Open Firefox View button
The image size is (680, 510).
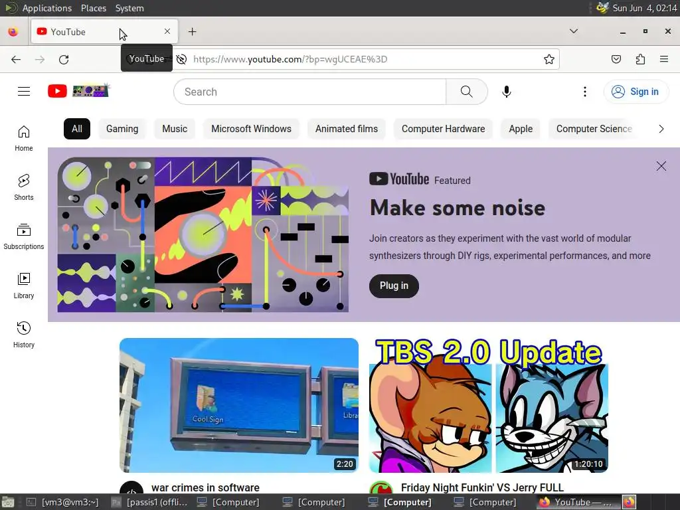pos(13,32)
